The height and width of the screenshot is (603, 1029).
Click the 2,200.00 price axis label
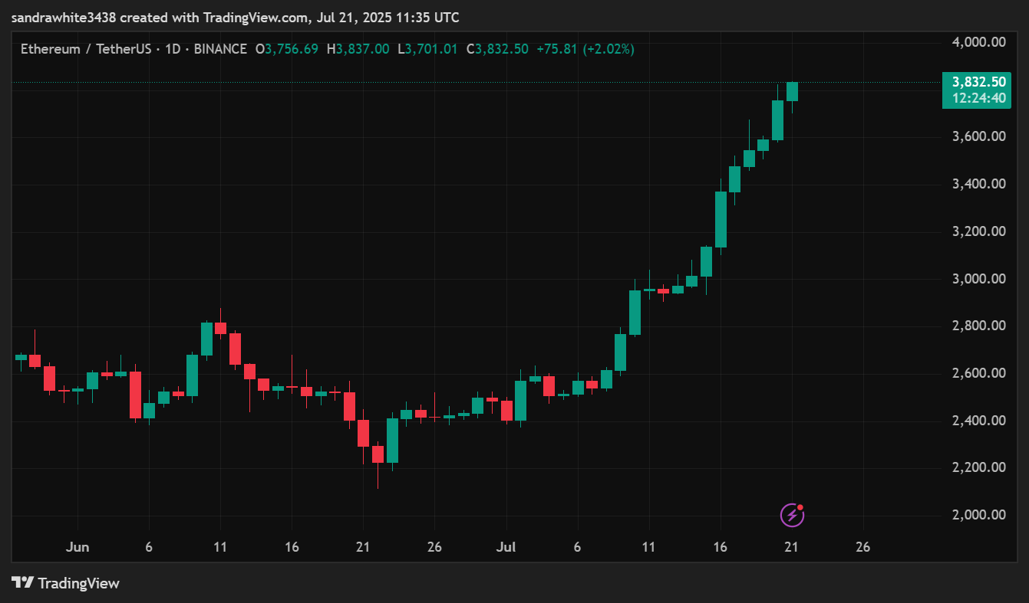tap(978, 467)
